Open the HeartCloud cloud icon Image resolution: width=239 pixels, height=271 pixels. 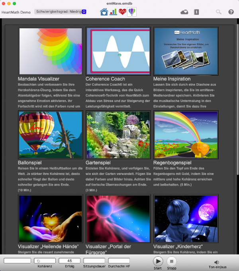[x=184, y=12]
